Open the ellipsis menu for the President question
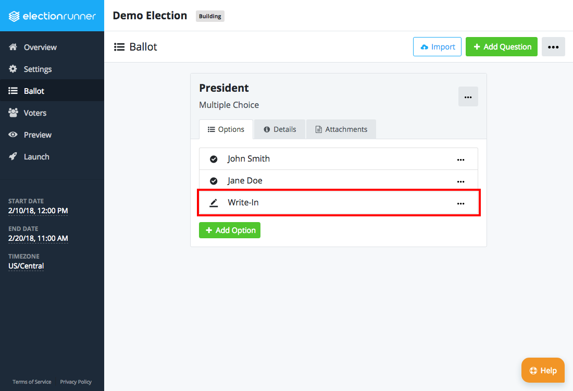 (x=468, y=96)
